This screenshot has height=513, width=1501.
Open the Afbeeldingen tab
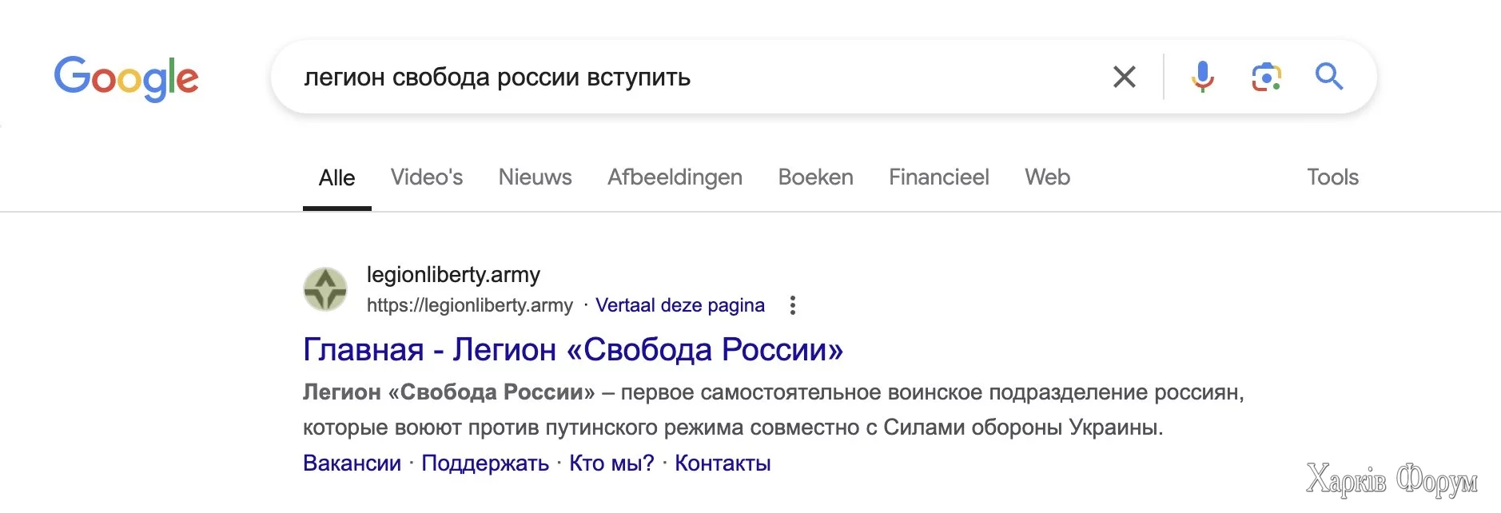pyautogui.click(x=675, y=177)
